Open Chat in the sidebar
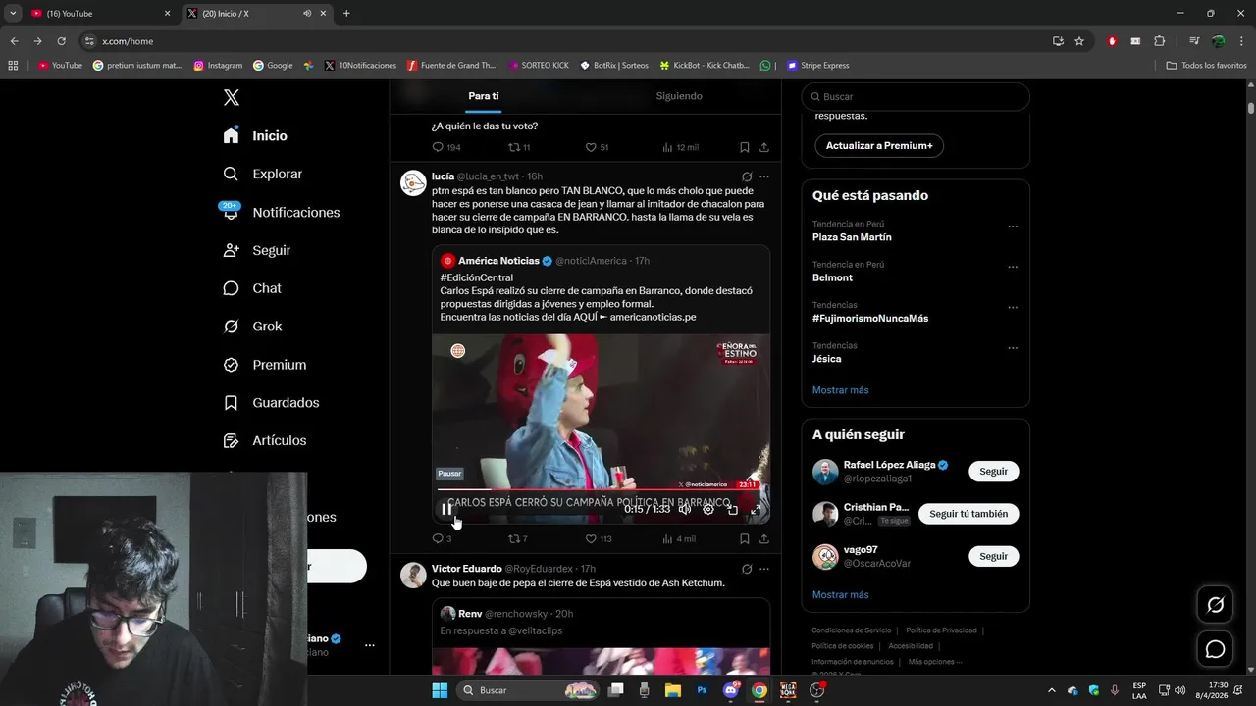 [x=252, y=288]
